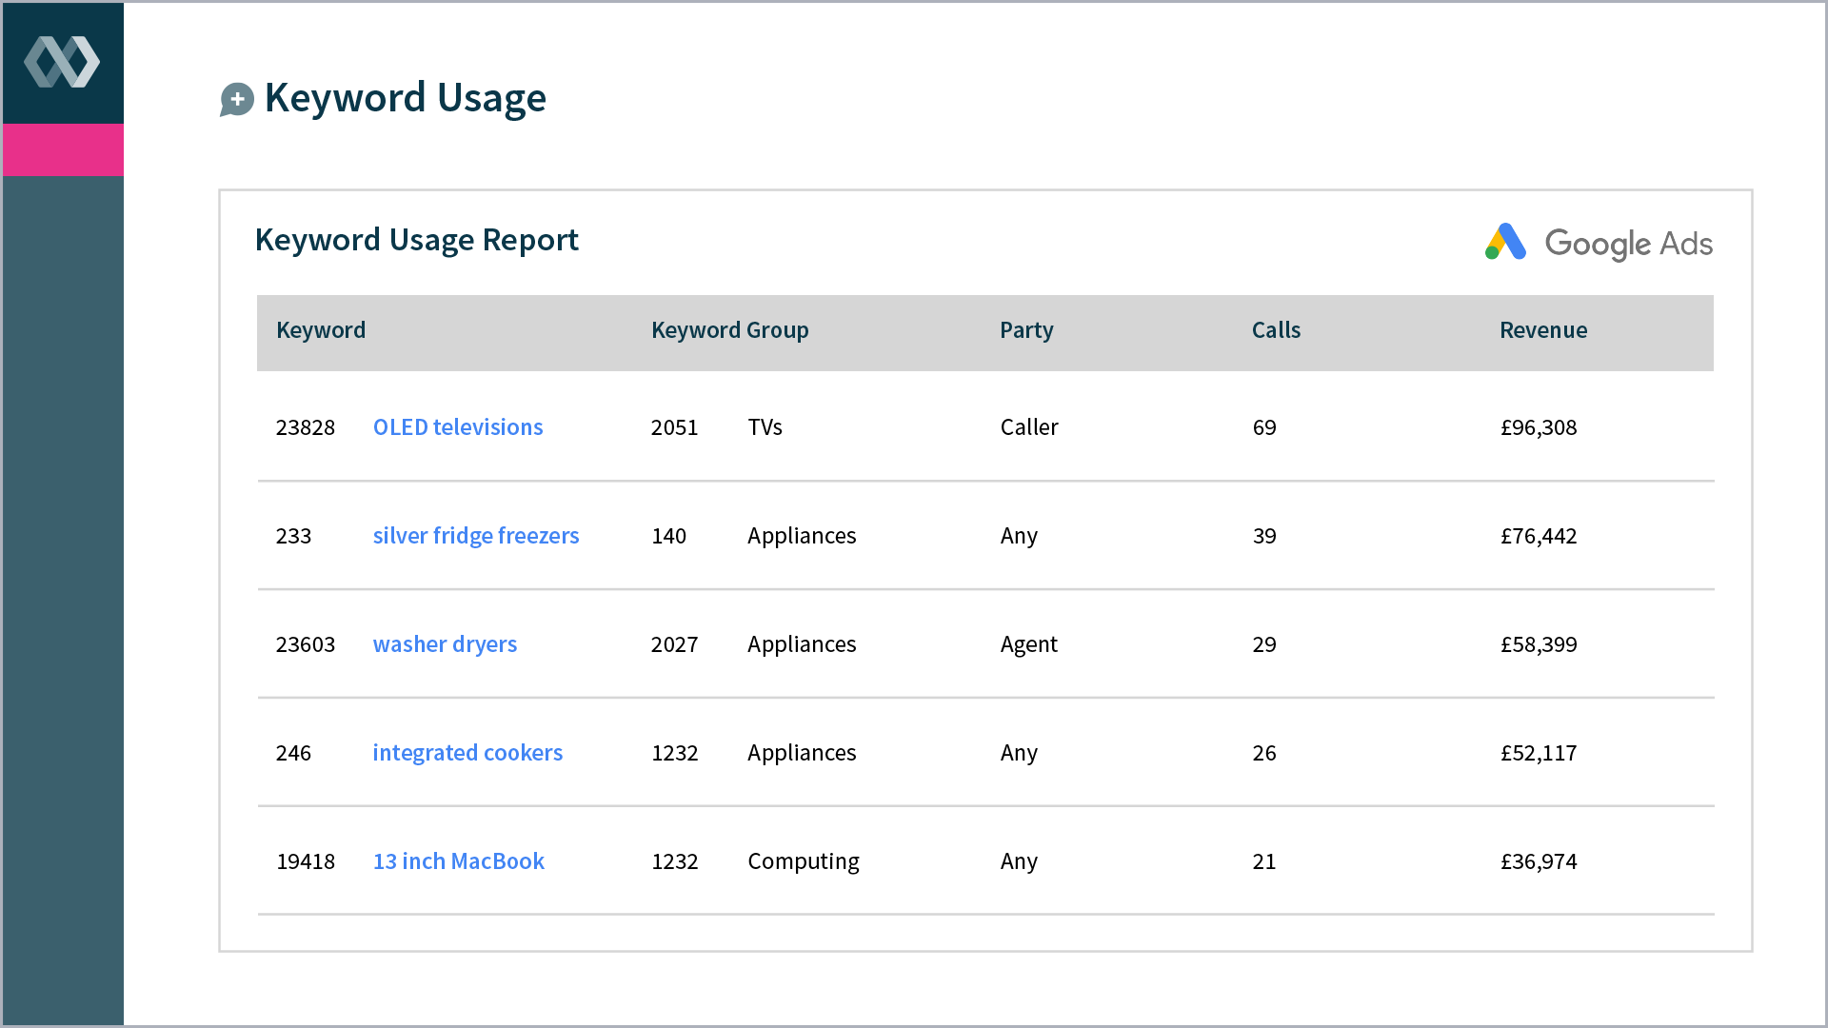Open the silver fridge freezers keyword link
The image size is (1828, 1028).
476,536
